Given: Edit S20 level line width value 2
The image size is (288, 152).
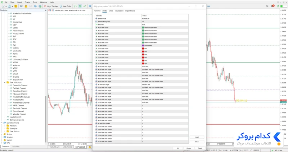Looking at the screenshot, I should click(165, 135).
